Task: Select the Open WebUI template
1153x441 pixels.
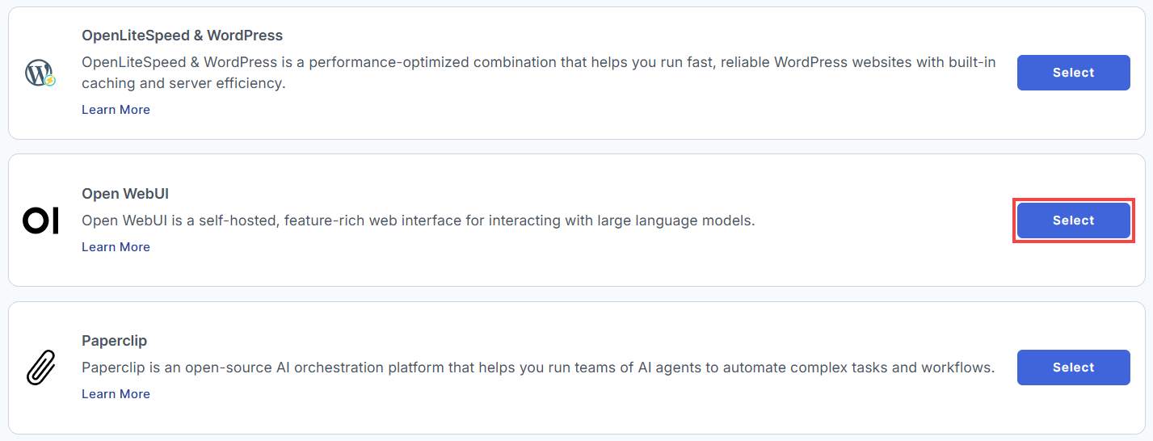Action: pos(1073,220)
